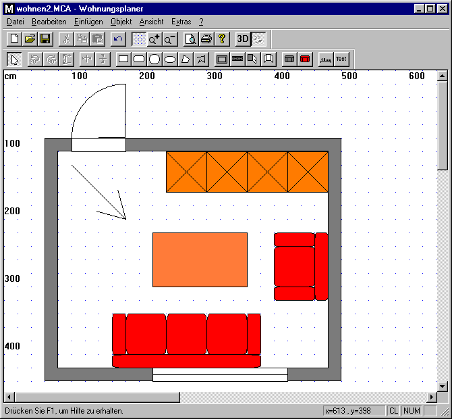Open the Einfügen menu
Viewport: 452px width, 419px height.
point(88,22)
